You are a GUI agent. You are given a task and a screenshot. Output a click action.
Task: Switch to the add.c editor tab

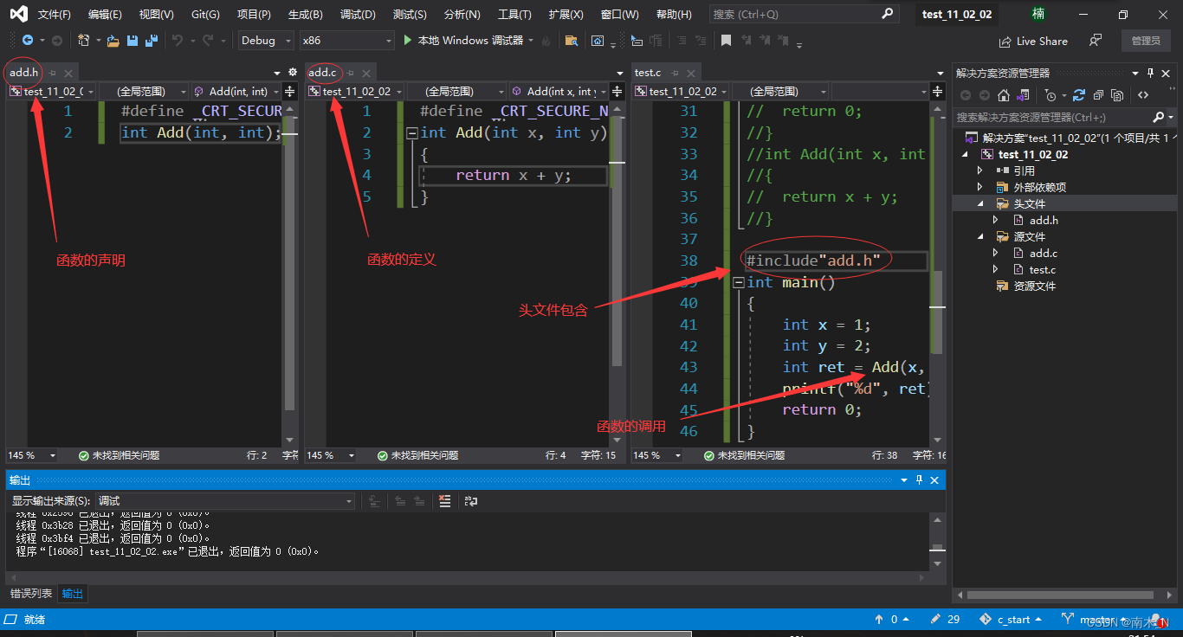tap(322, 73)
